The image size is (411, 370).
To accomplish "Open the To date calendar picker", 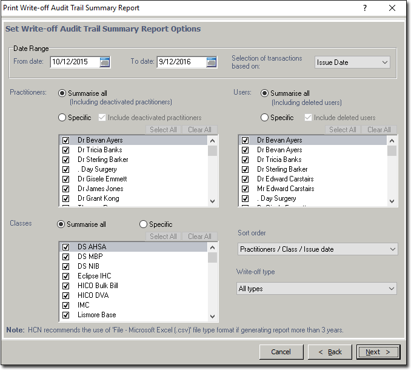I will (211, 62).
